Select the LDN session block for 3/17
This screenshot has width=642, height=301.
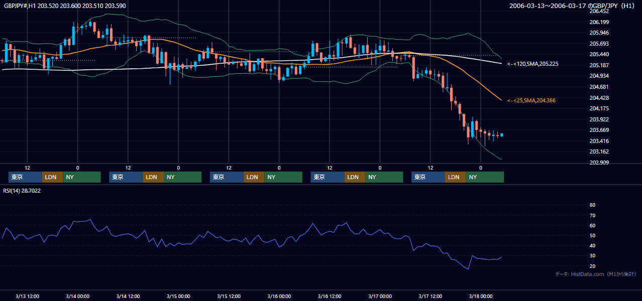pos(455,177)
